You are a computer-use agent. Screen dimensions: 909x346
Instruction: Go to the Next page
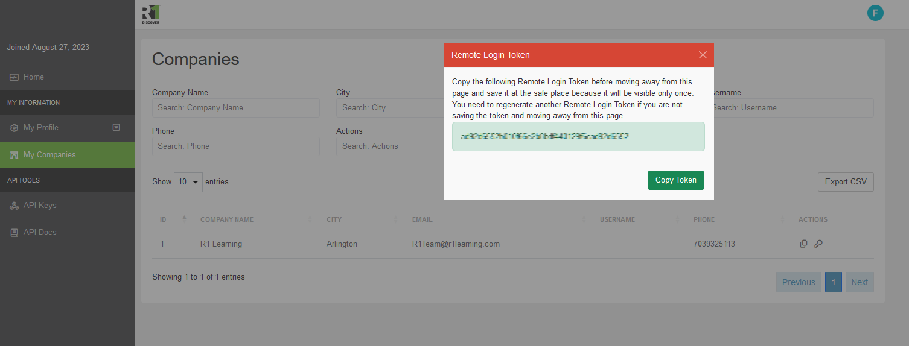point(859,282)
